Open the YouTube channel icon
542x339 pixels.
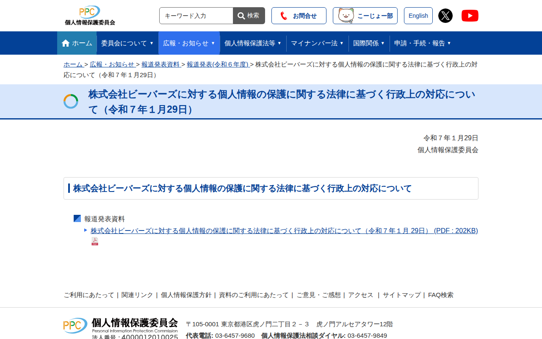pyautogui.click(x=470, y=16)
